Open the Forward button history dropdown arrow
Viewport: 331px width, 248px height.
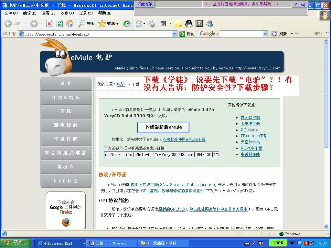coord(41,23)
